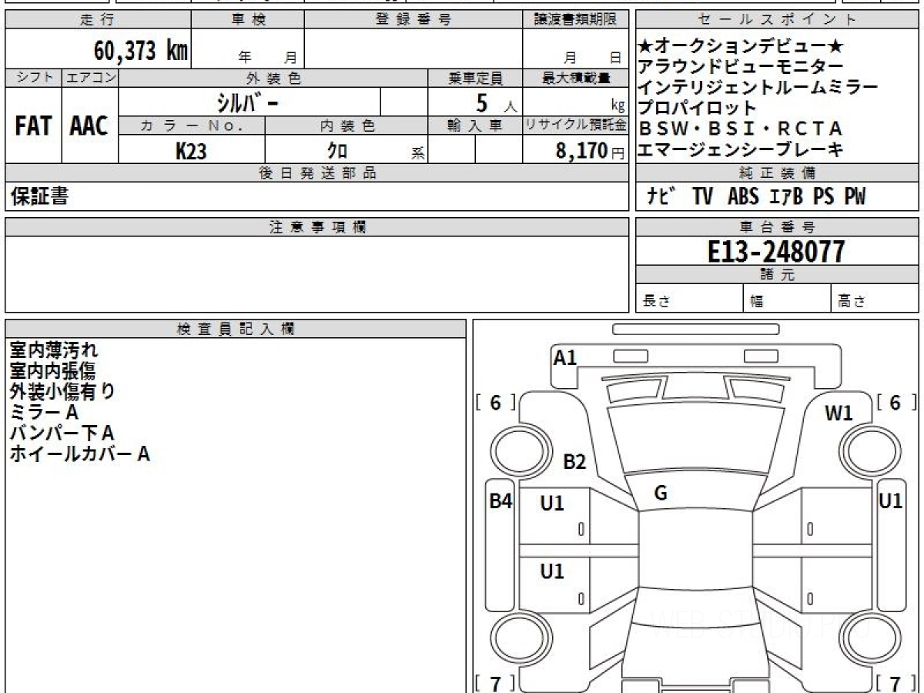
Task: Click the seating capacity 5 人
Action: [x=496, y=102]
